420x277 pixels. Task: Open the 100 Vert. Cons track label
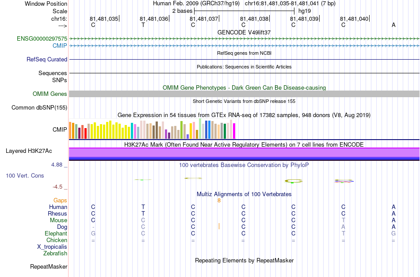(x=25, y=175)
